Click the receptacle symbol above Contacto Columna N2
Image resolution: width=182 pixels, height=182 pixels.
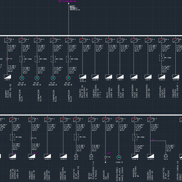click(76, 156)
